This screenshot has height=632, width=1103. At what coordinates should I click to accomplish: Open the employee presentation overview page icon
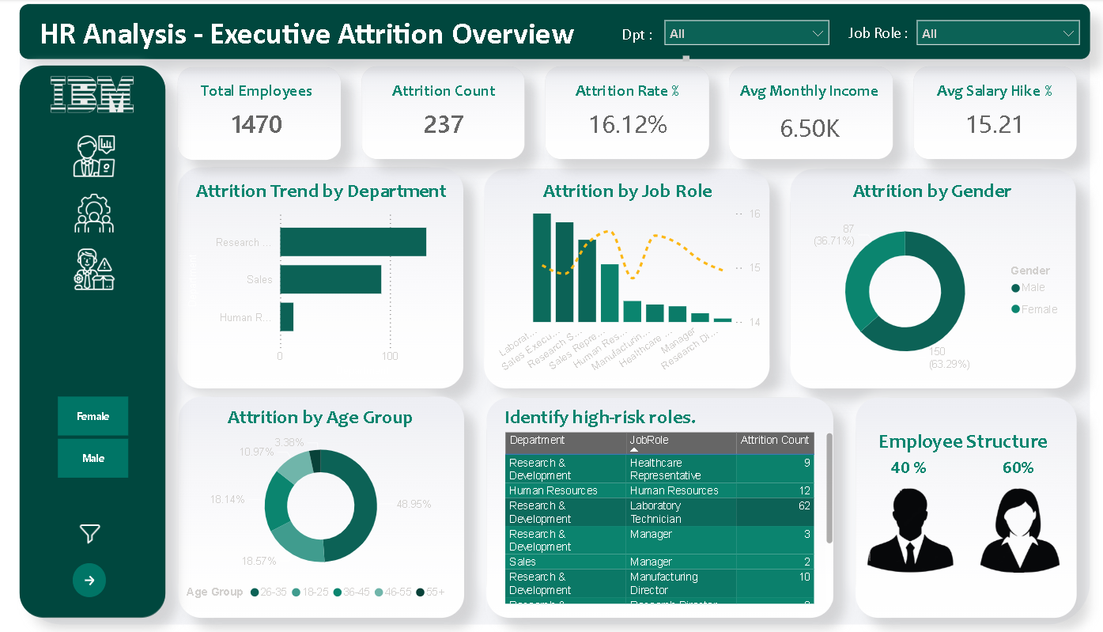point(94,156)
